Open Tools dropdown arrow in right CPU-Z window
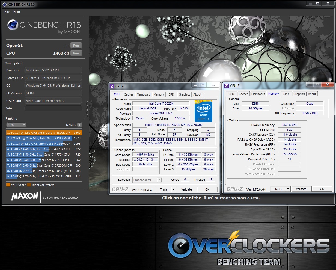The image size is (336, 270). [288, 189]
